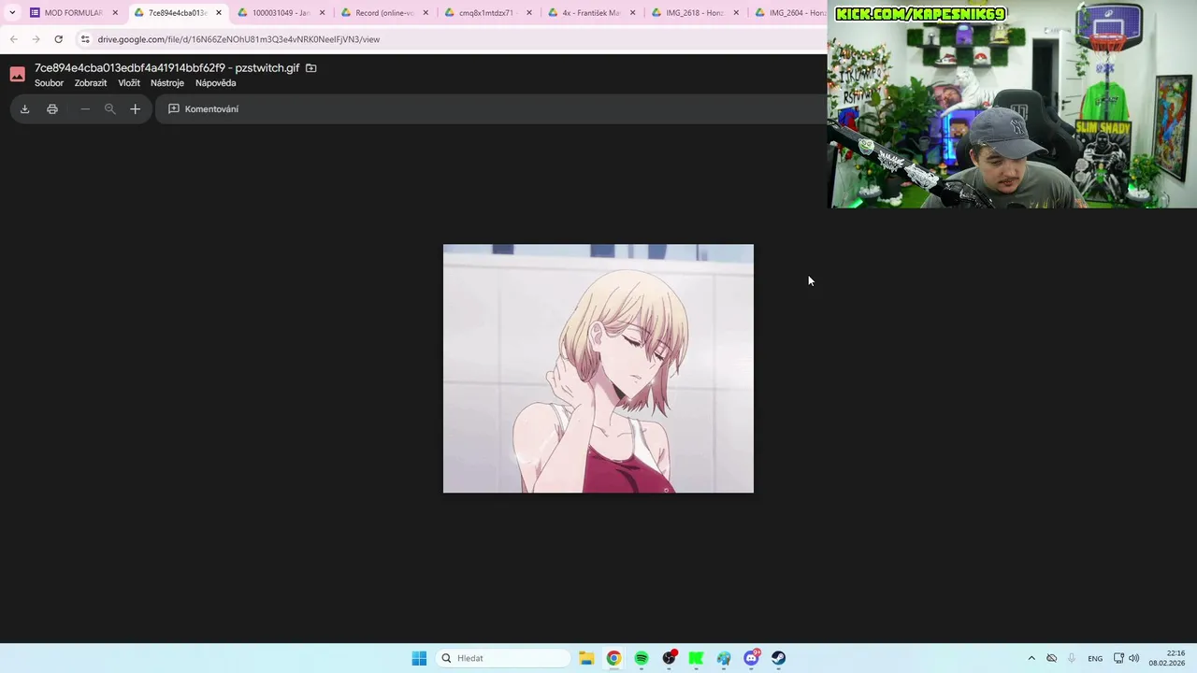This screenshot has width=1197, height=673.
Task: Open the Zobrazit menu
Action: (91, 83)
